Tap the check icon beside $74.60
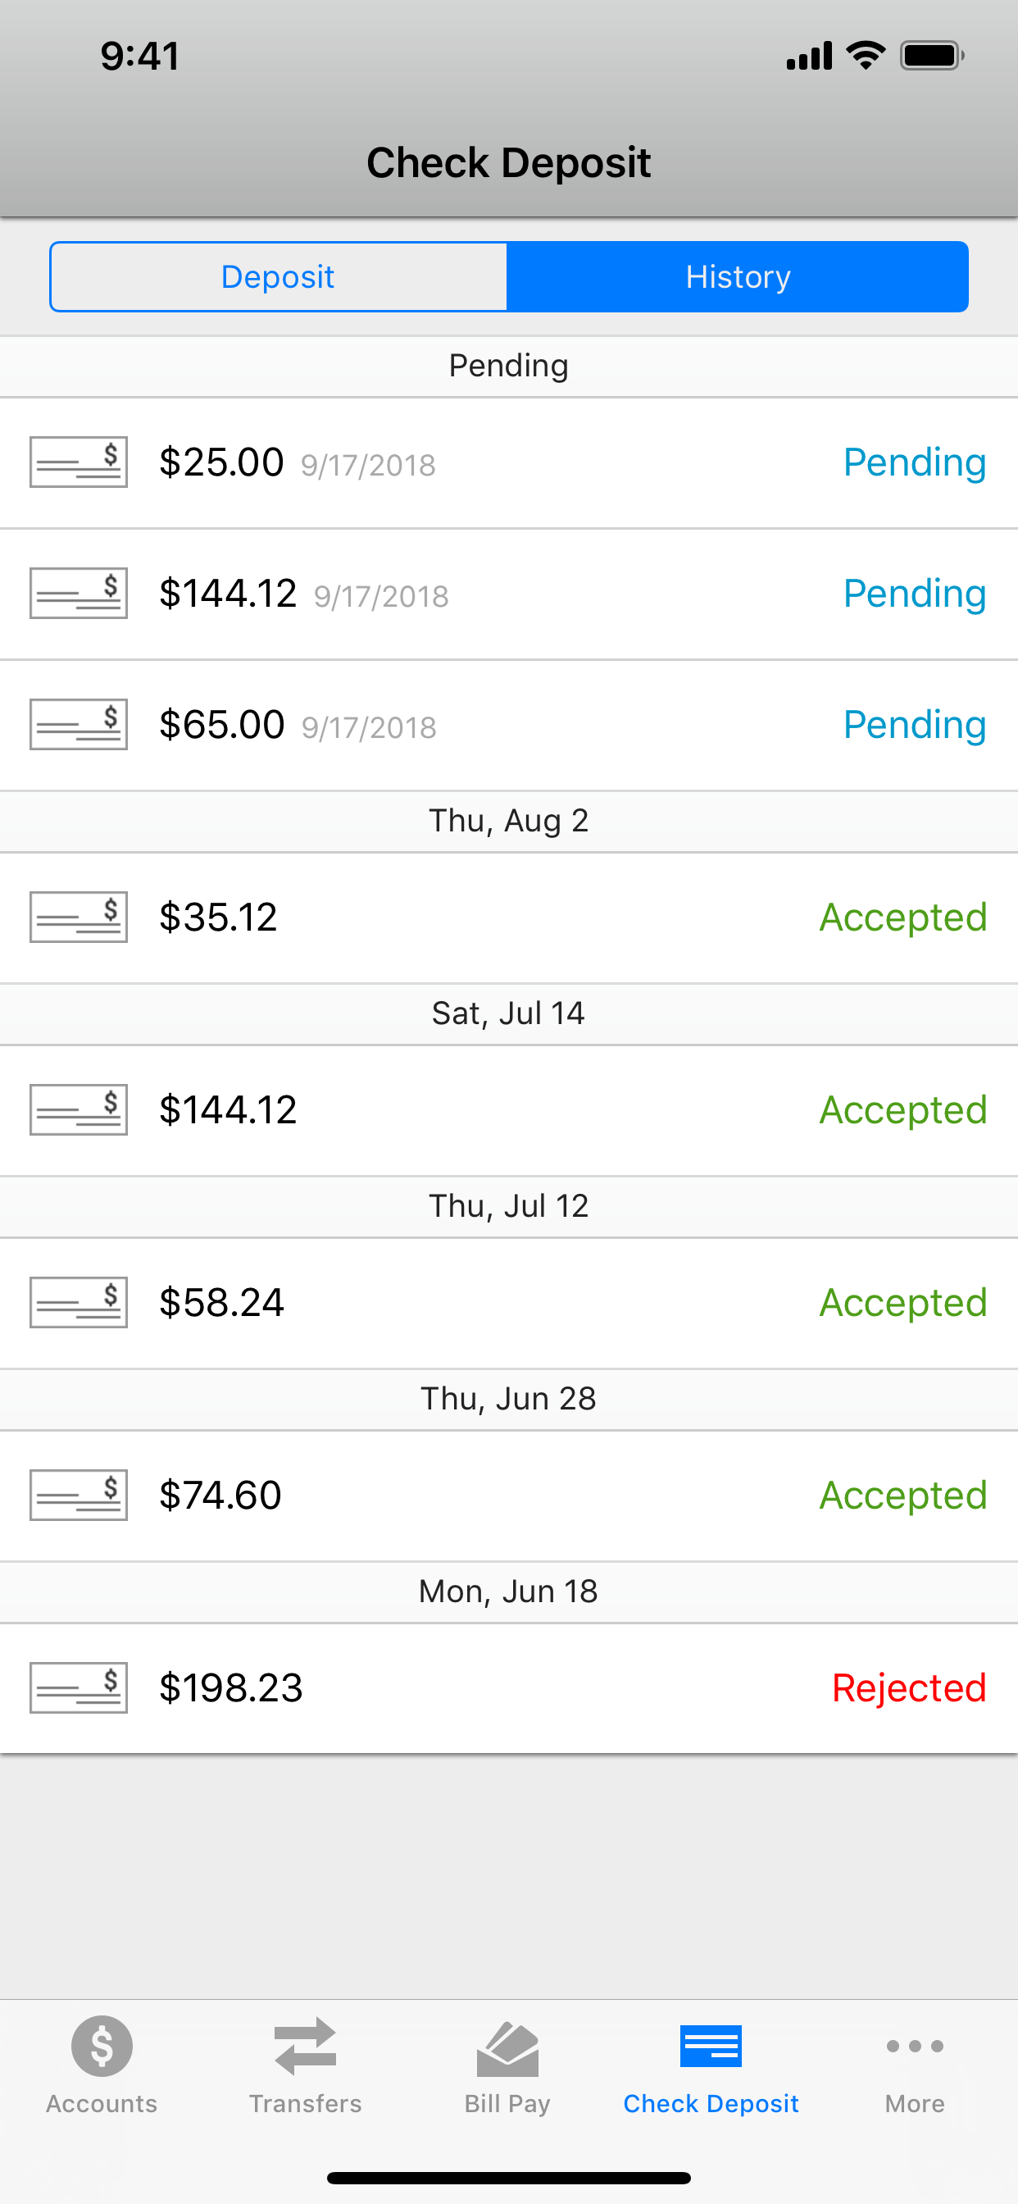1018x2204 pixels. tap(79, 1496)
